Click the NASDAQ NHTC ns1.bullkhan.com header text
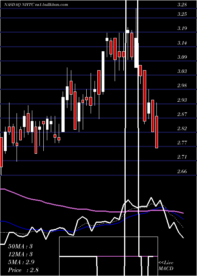The image size is (197, 276). pyautogui.click(x=36, y=5)
